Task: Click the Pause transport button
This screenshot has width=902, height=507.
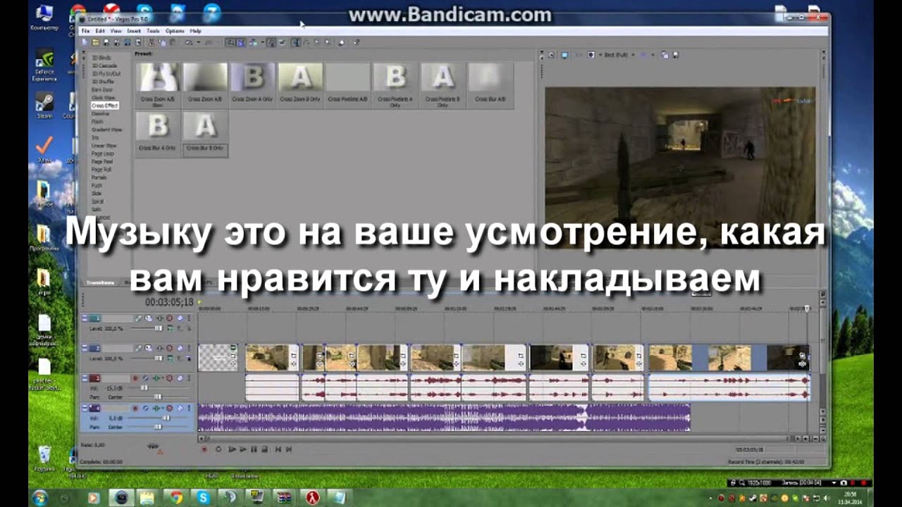Action: [x=254, y=449]
